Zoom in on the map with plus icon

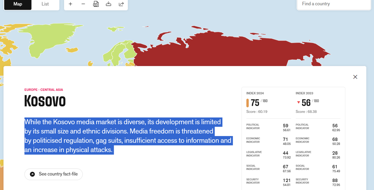(x=71, y=4)
